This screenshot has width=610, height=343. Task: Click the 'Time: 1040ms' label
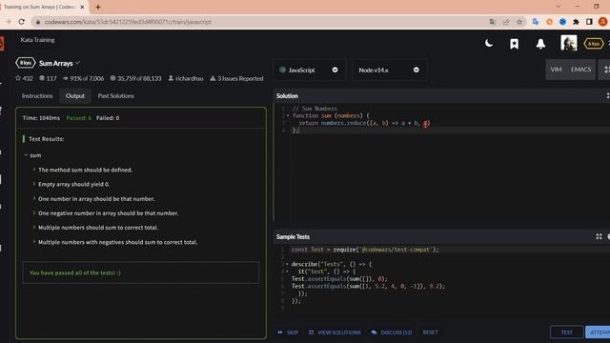[x=41, y=118]
